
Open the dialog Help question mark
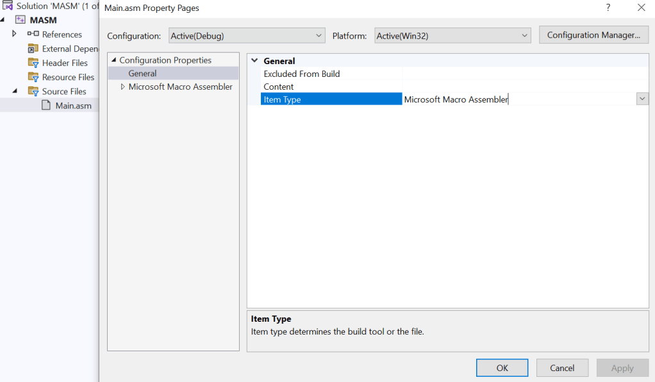(x=608, y=8)
